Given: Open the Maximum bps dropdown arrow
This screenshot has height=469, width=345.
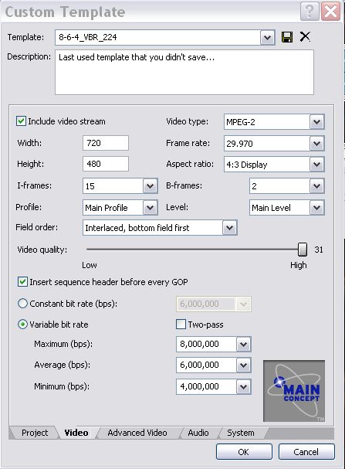Looking at the screenshot, I should click(243, 345).
